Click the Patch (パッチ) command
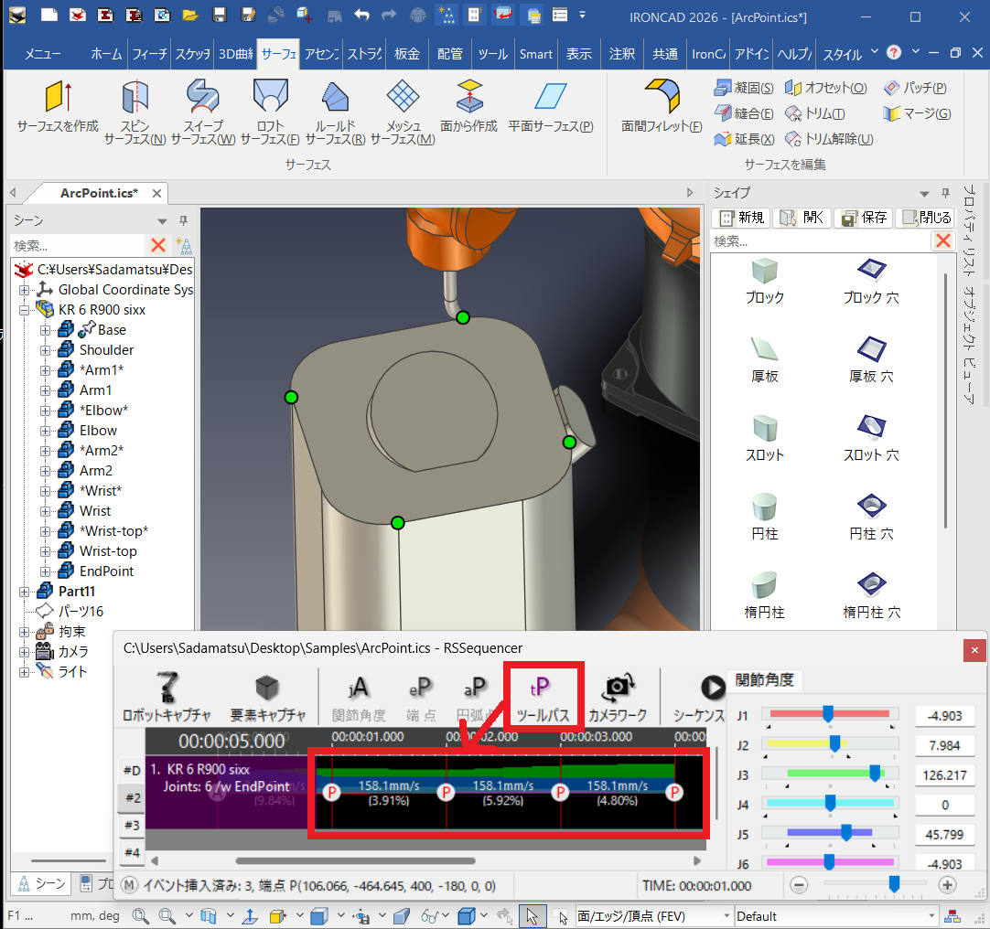This screenshot has height=929, width=990. 916,88
